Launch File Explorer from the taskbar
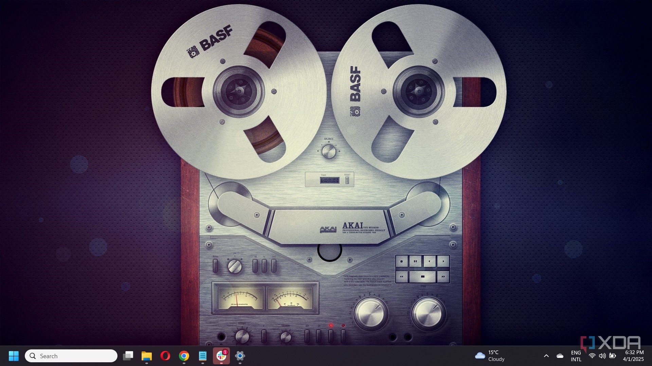The width and height of the screenshot is (652, 366). tap(147, 356)
